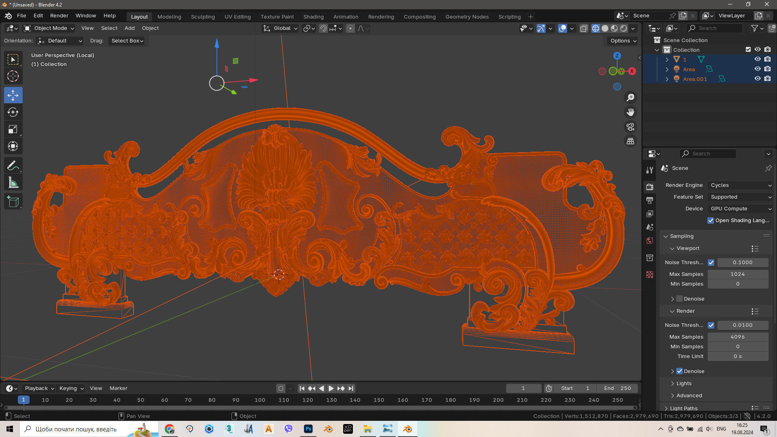The image size is (777, 437).
Task: Switch to the Geometry Nodes workspace tab
Action: (x=467, y=17)
